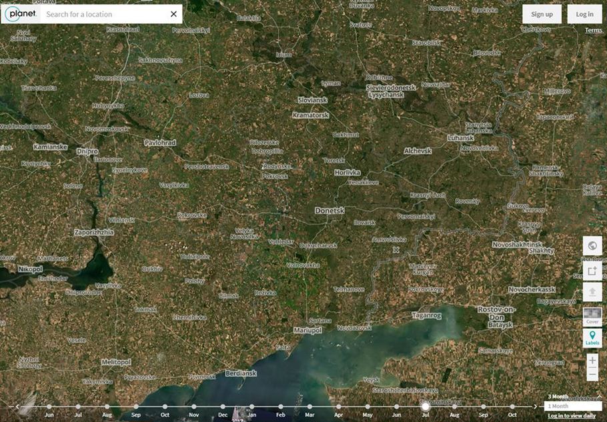Toggle the Cover layer
The height and width of the screenshot is (422, 607).
coord(592,317)
